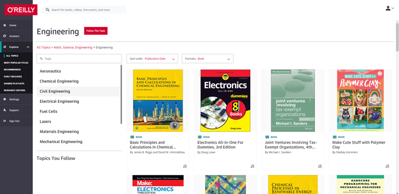Viewport: 399px width, 194px height.
Task: Click Basic Principles chemical engineering cover
Action: click(158, 100)
